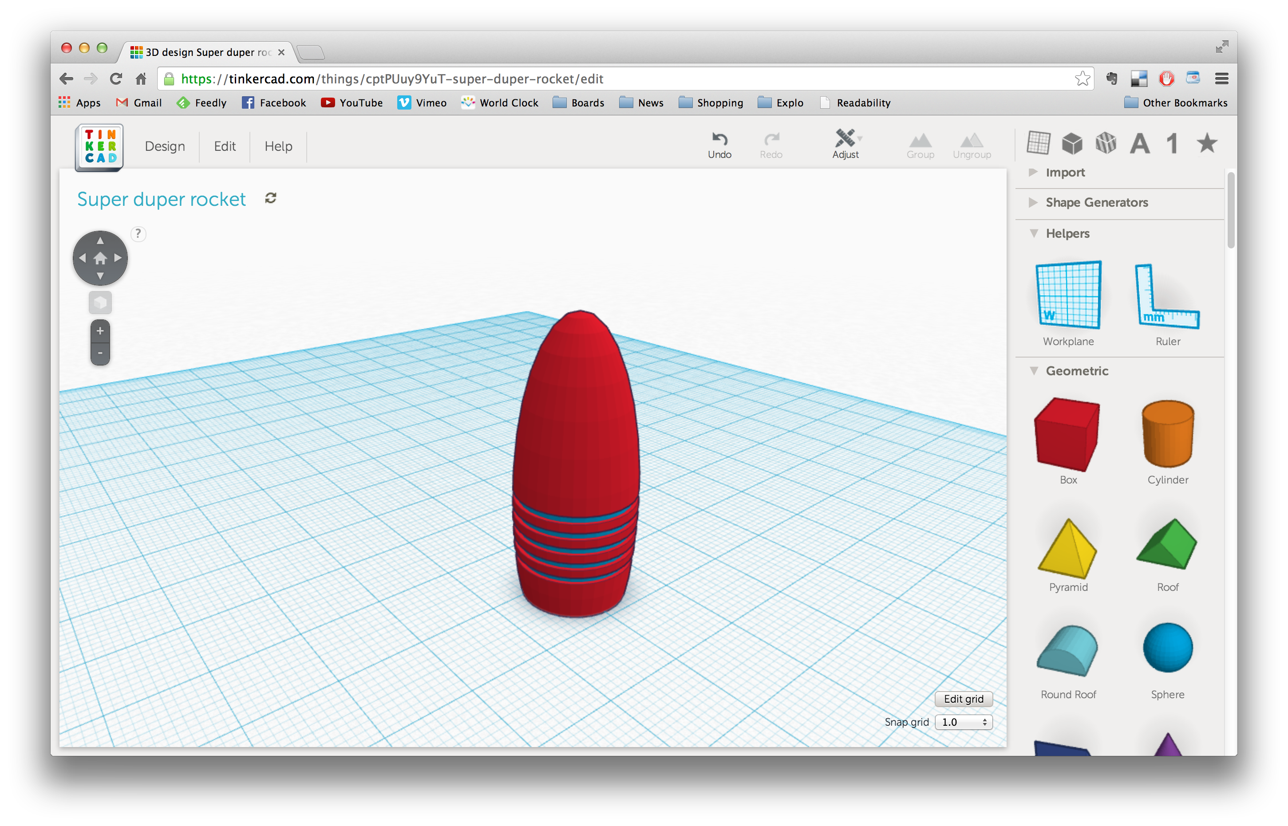Image resolution: width=1288 pixels, height=826 pixels.
Task: Rotate view right with right arrow
Action: tap(118, 258)
